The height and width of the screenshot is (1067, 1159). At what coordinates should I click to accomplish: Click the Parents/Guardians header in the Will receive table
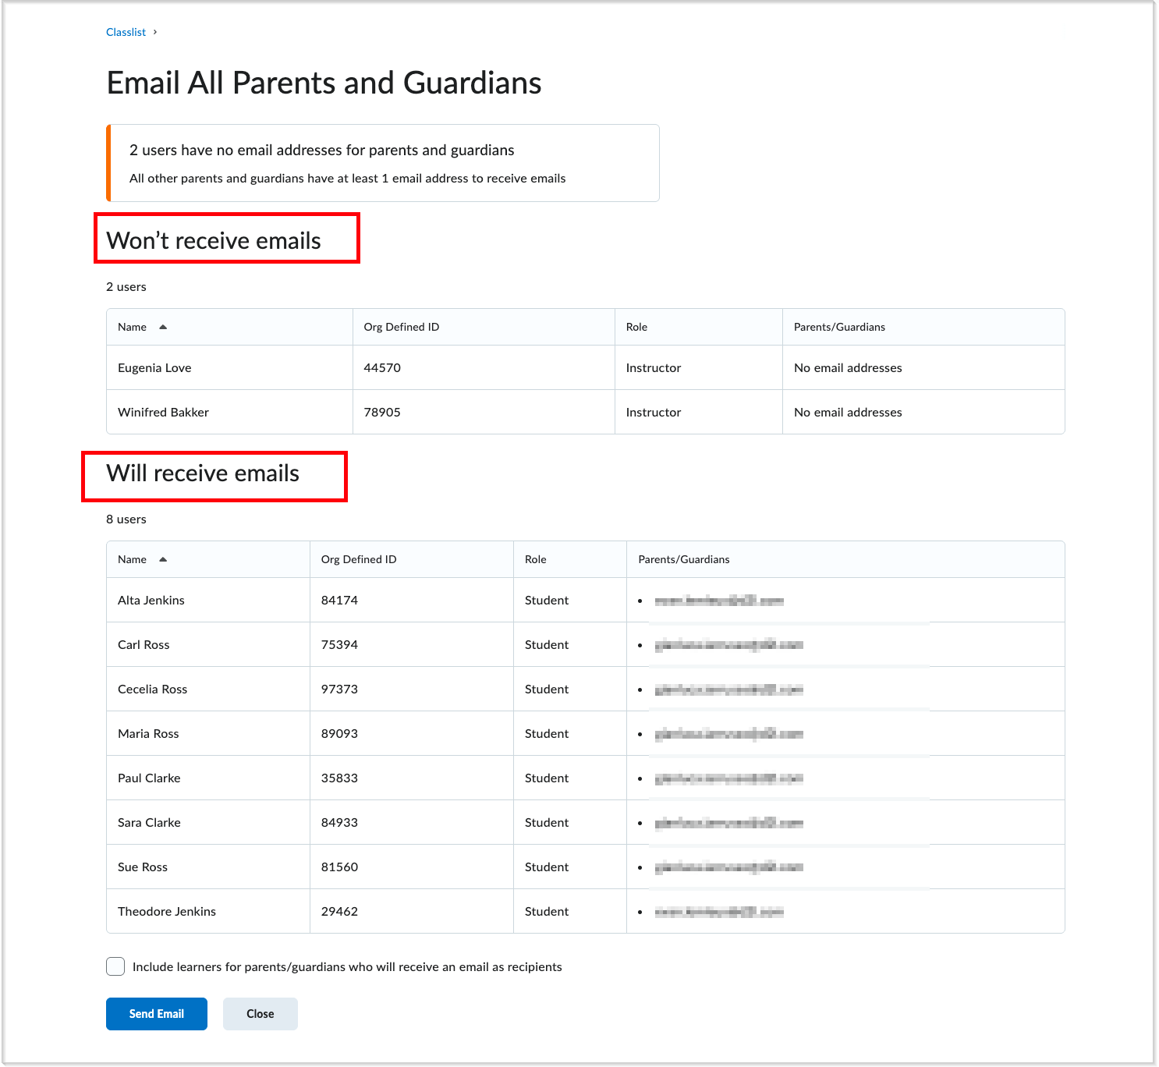[x=684, y=559]
